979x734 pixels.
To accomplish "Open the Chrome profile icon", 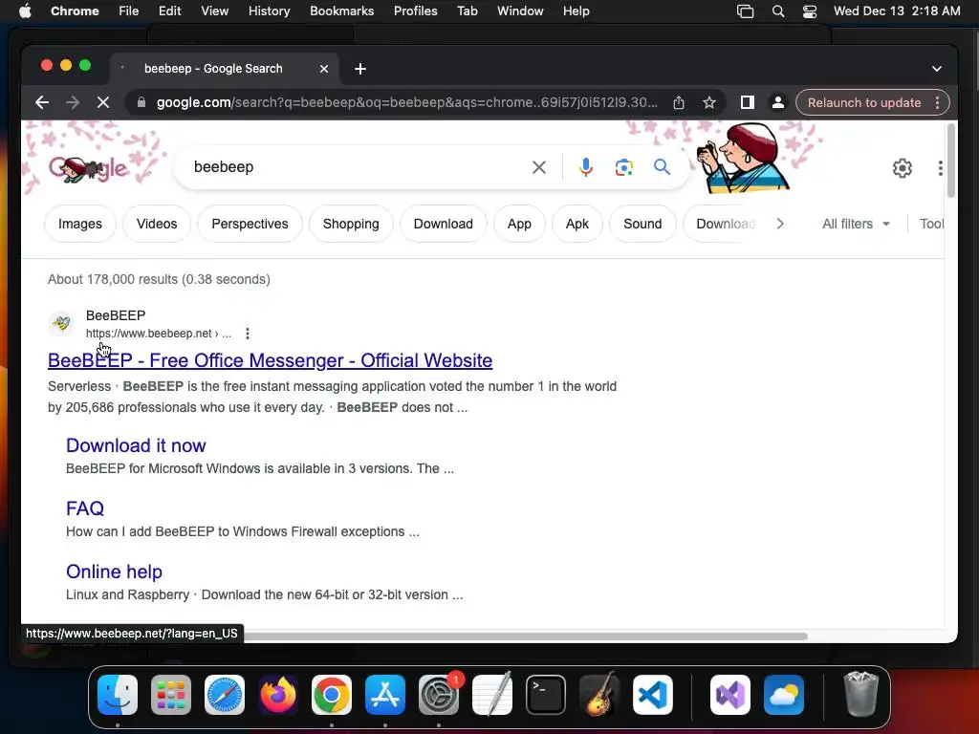I will click(778, 102).
